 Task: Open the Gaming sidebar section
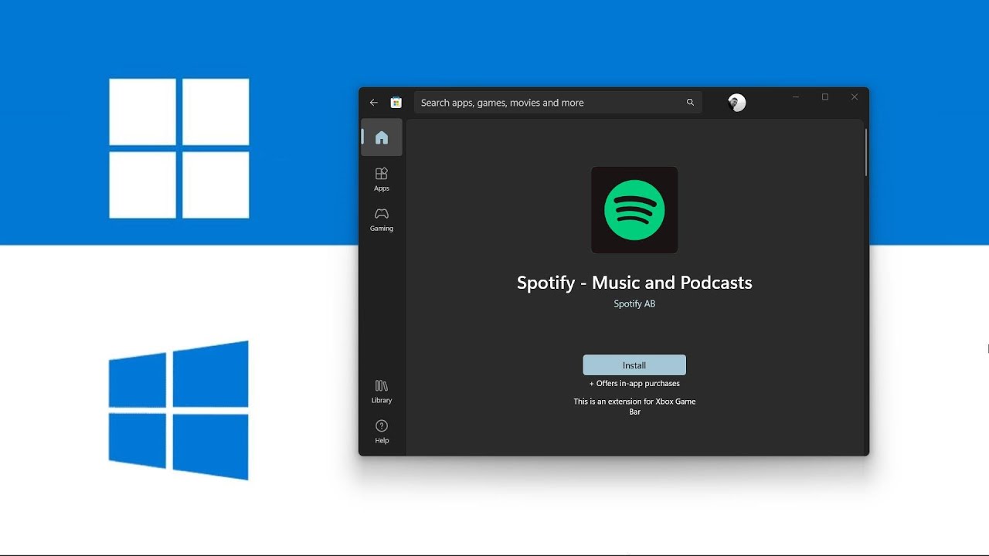382,219
